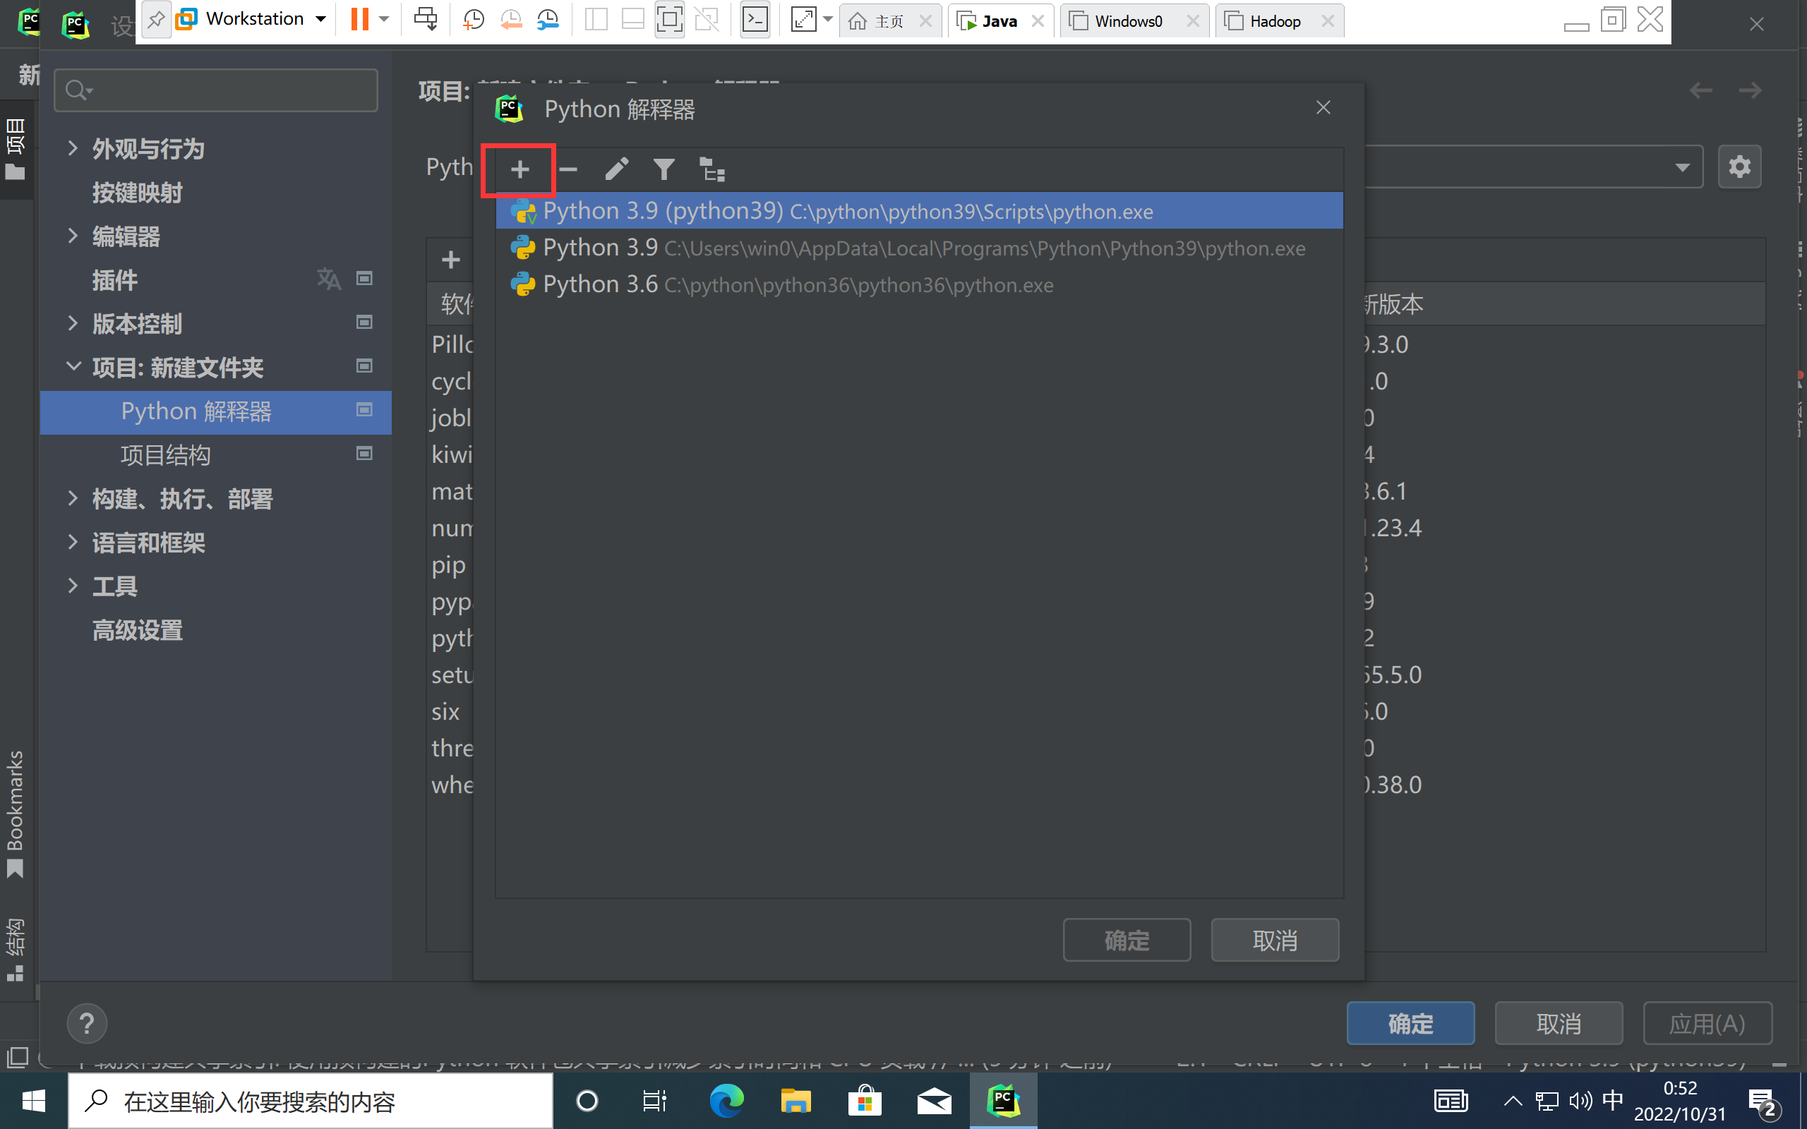The image size is (1807, 1129).
Task: Click the edit interpreter pencil icon
Action: (x=616, y=170)
